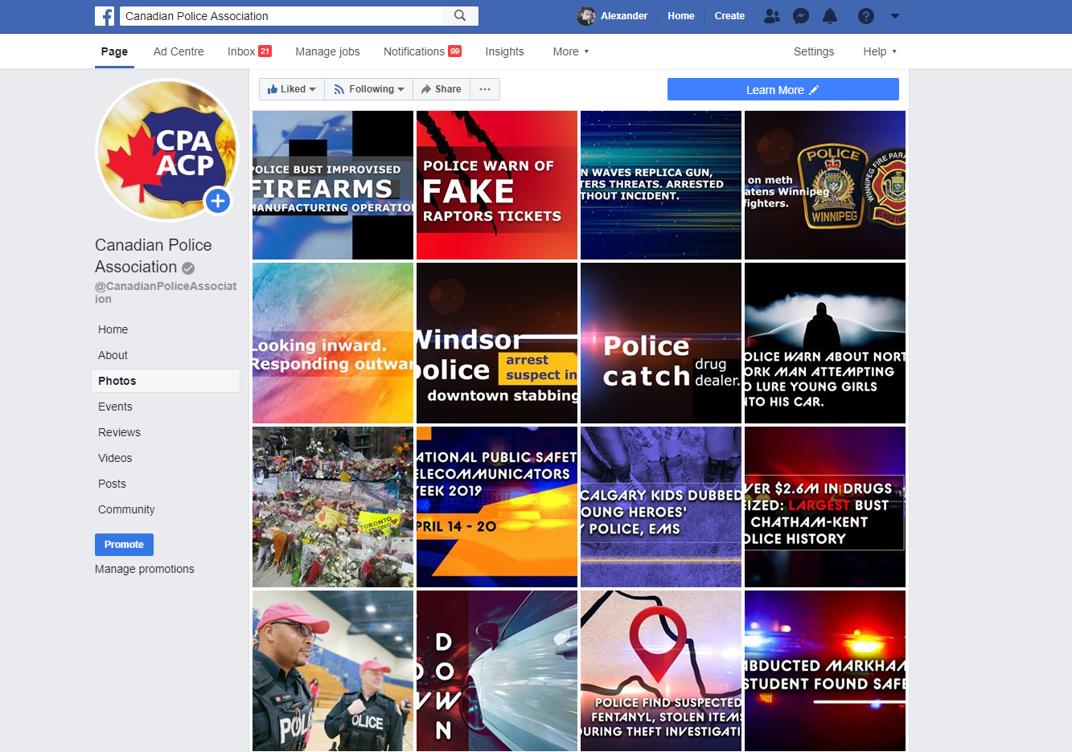This screenshot has height=752, width=1072.
Task: Click the Learn More button
Action: (783, 89)
